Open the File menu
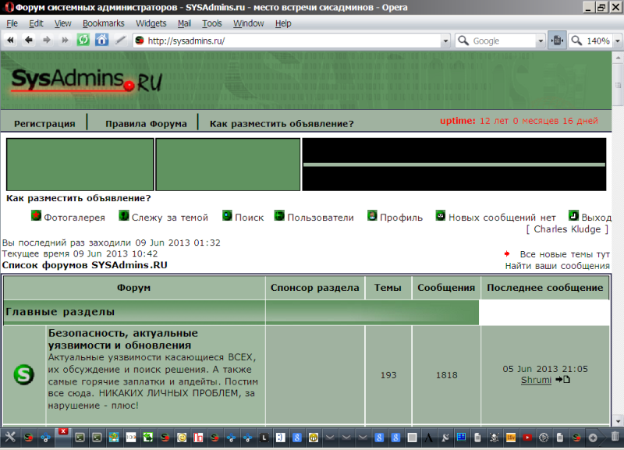Viewport: 624px width, 450px height. click(12, 23)
